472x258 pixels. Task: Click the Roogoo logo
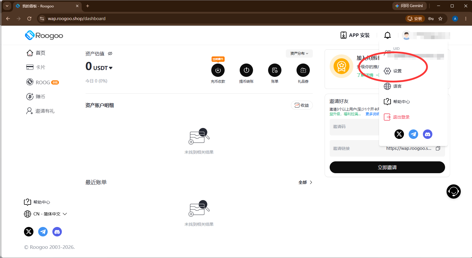click(44, 35)
